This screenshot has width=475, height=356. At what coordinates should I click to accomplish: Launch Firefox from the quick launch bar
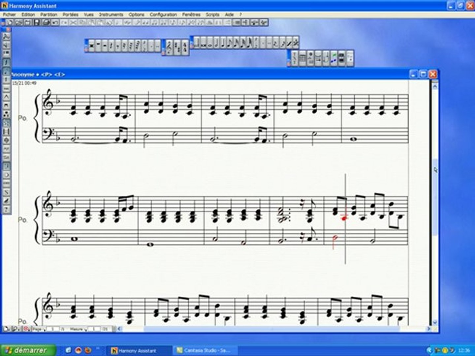[x=88, y=350]
